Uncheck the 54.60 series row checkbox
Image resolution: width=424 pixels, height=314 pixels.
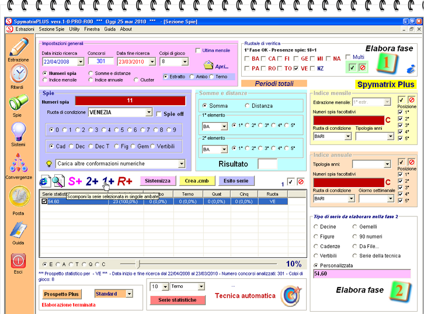[x=44, y=201]
